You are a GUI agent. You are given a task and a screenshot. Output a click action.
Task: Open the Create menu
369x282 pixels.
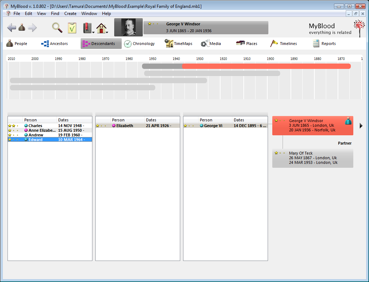pyautogui.click(x=70, y=14)
